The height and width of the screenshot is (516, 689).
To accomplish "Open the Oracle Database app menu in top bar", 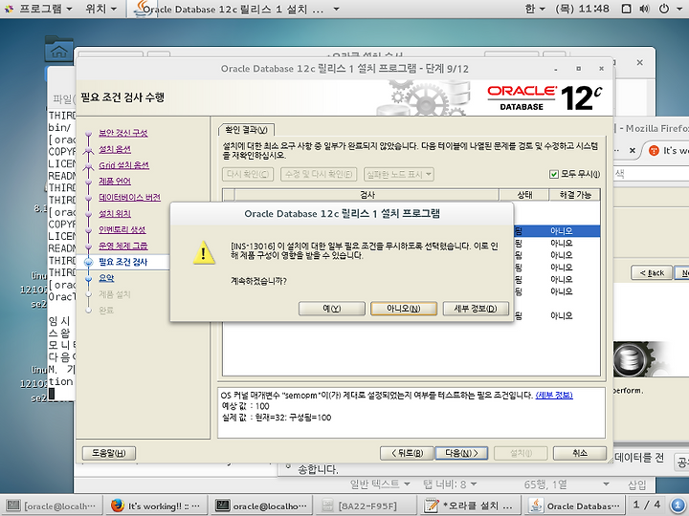I will pos(237,9).
